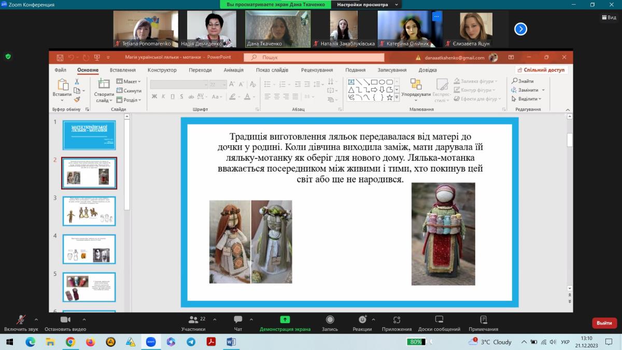
Task: Click the red Leave meeting button
Action: click(604, 323)
